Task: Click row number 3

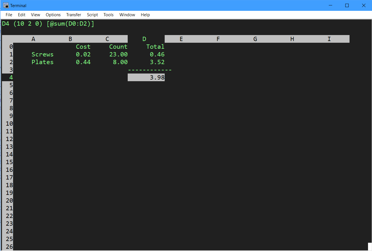Action: [x=11, y=70]
